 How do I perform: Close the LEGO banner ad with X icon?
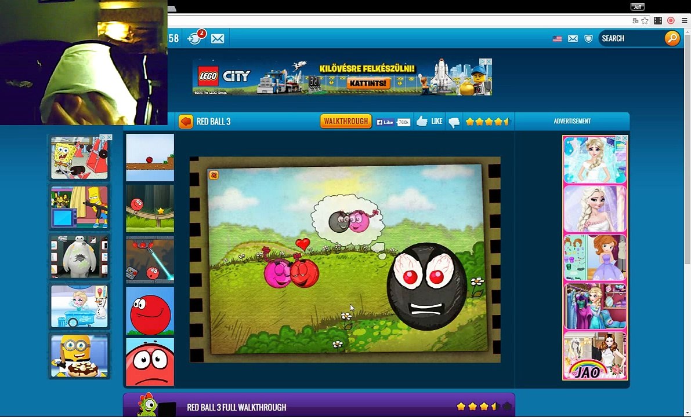pyautogui.click(x=489, y=62)
